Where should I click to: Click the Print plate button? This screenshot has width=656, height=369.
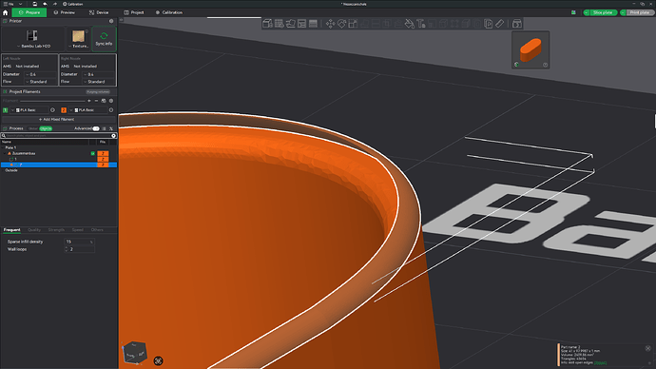point(640,12)
